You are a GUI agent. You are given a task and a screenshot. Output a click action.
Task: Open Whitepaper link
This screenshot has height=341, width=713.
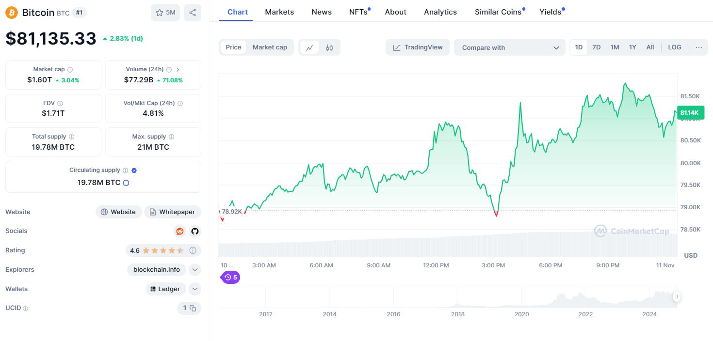(x=173, y=212)
